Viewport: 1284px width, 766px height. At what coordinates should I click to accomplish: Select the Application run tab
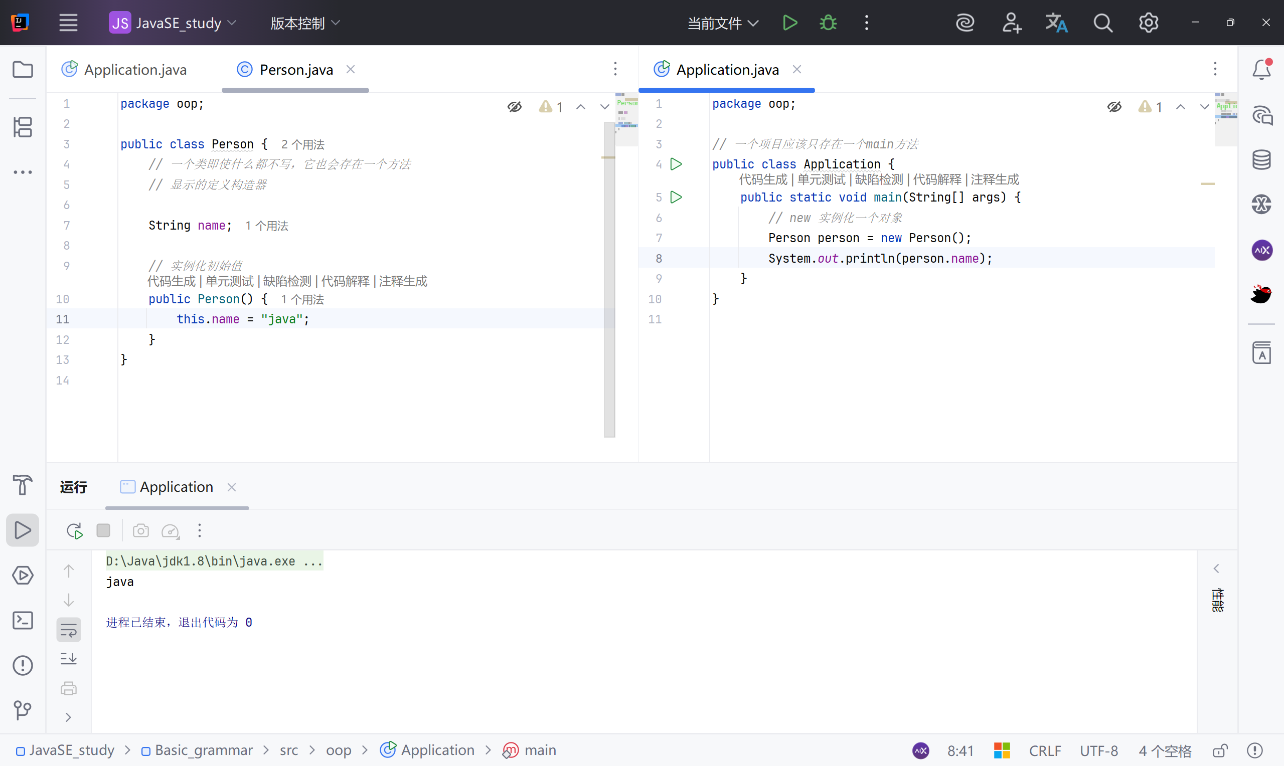(x=176, y=487)
